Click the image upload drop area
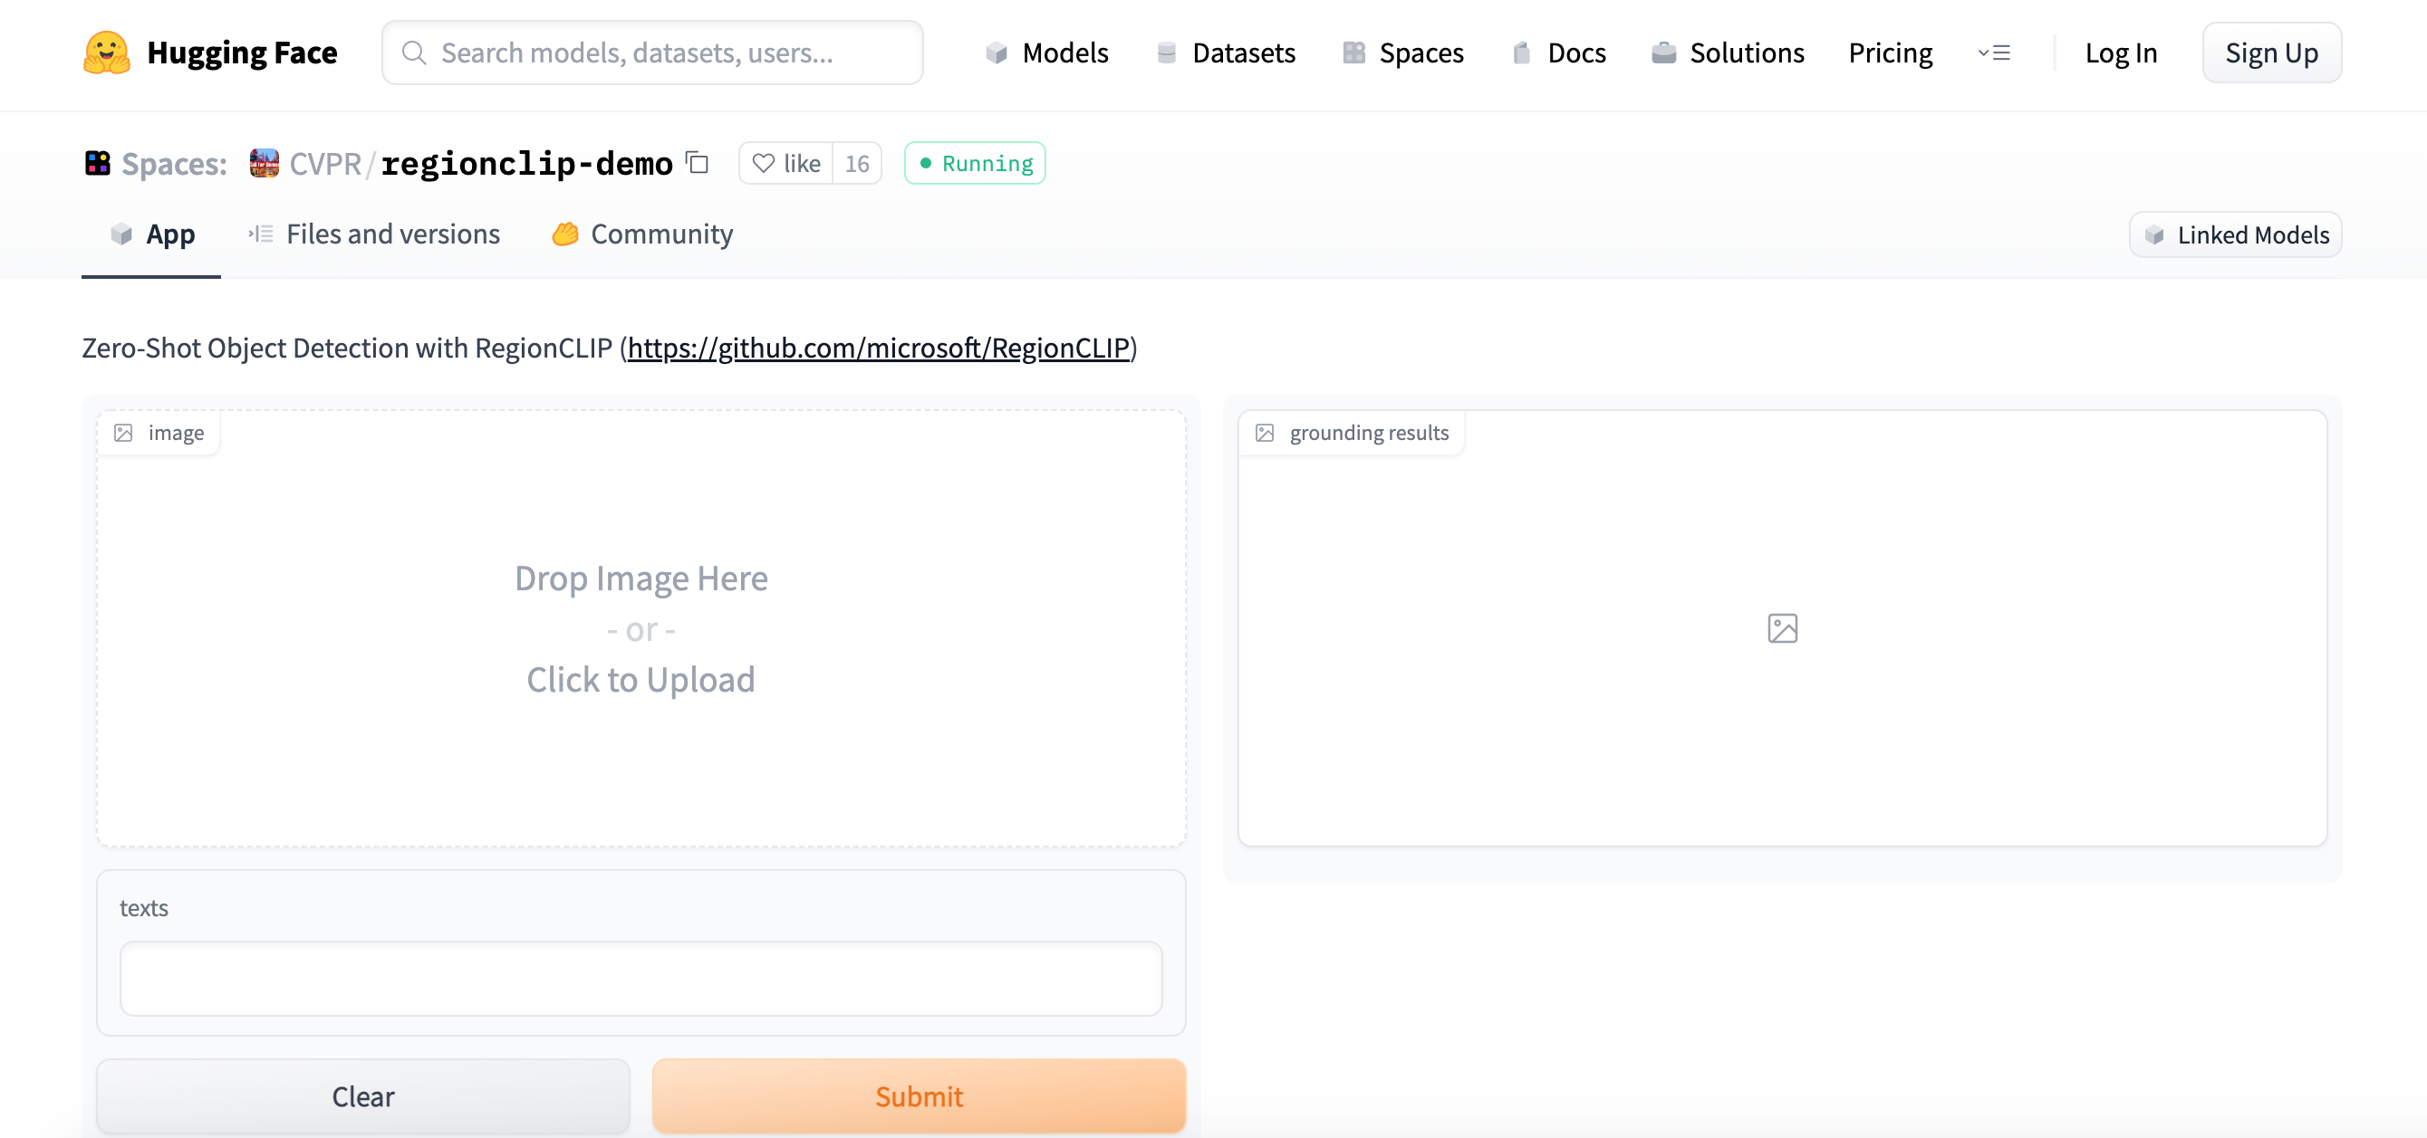Image resolution: width=2427 pixels, height=1138 pixels. 641,627
